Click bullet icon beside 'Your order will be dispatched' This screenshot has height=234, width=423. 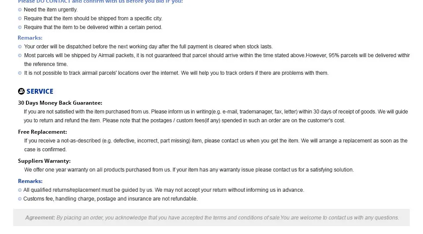[20, 47]
